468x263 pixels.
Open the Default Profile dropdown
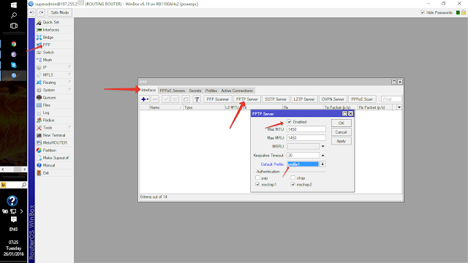pyautogui.click(x=322, y=164)
